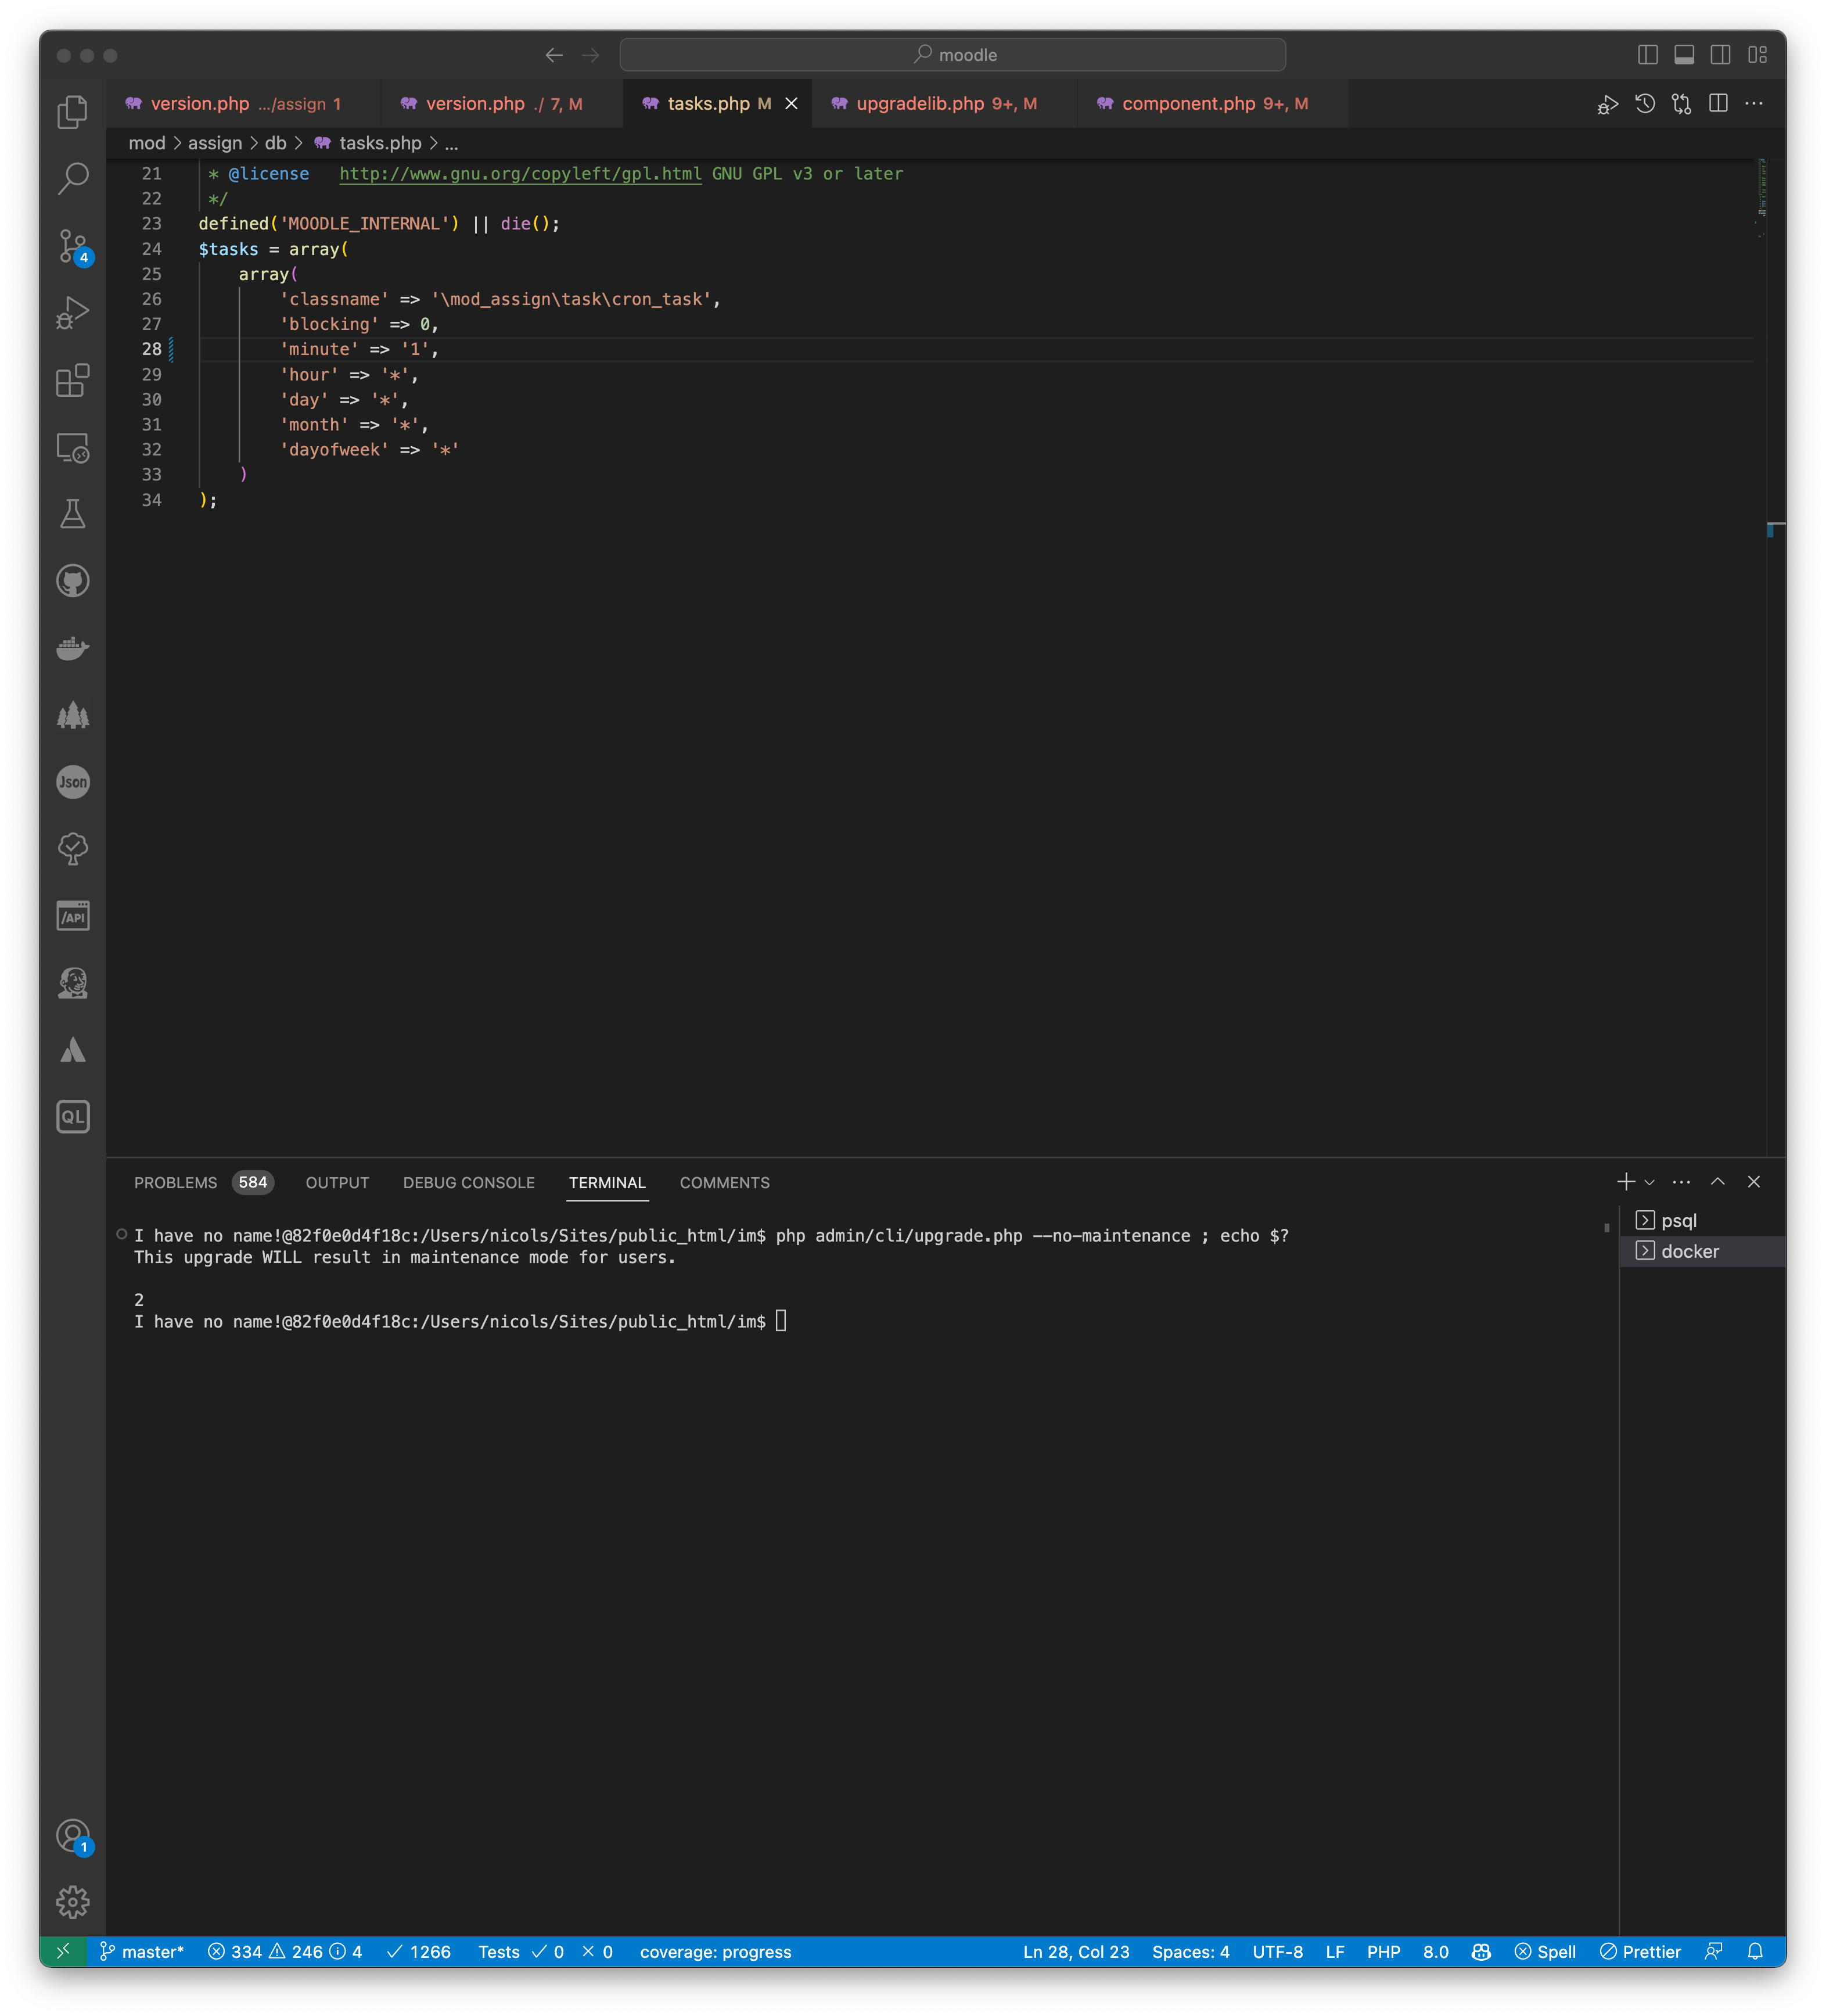1826x2016 pixels.
Task: Open the COMMENTS panel tab
Action: tap(725, 1182)
